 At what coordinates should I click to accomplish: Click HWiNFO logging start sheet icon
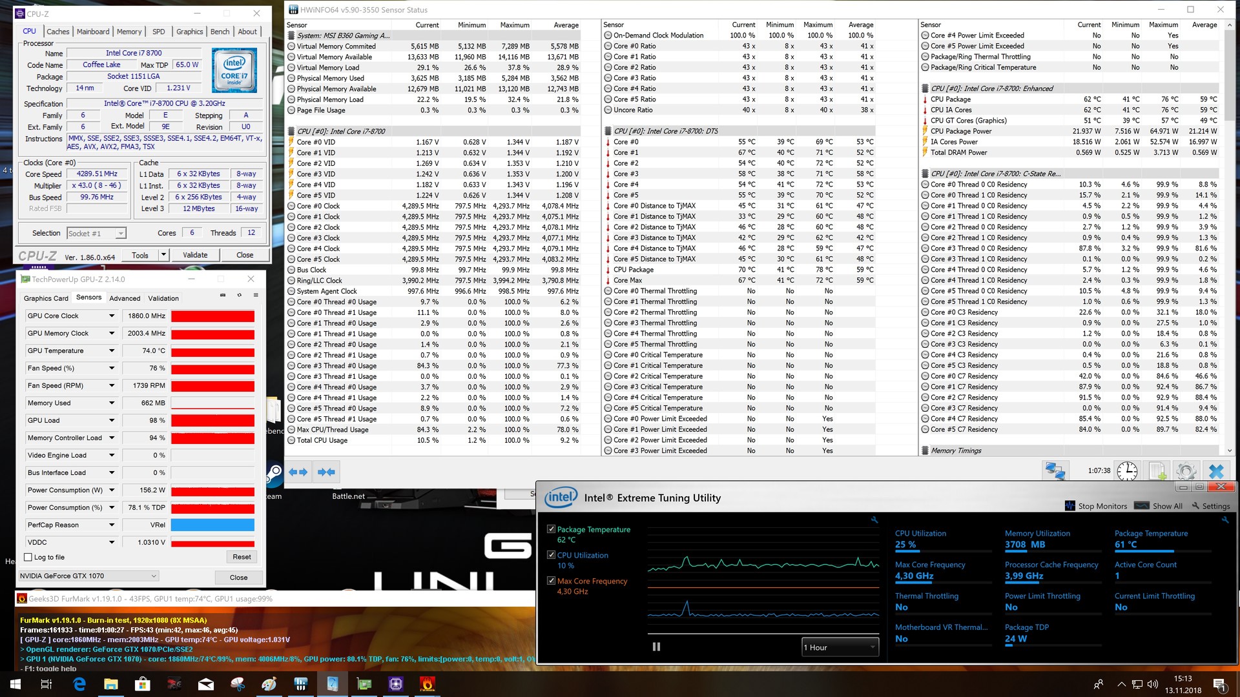pos(1157,471)
